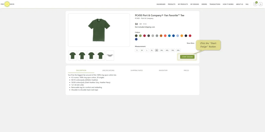
Task: Choose the near-black navy swatch
Action: (186, 36)
